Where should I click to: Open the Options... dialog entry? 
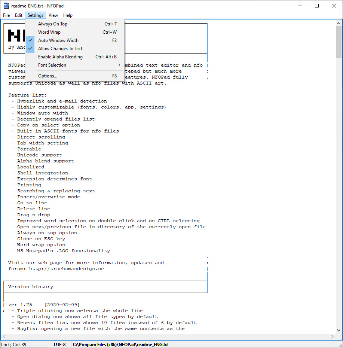(75, 76)
